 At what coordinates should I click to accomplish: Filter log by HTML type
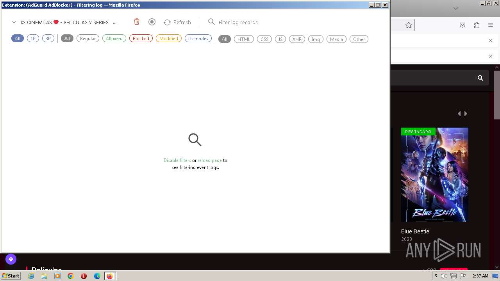[x=244, y=39]
